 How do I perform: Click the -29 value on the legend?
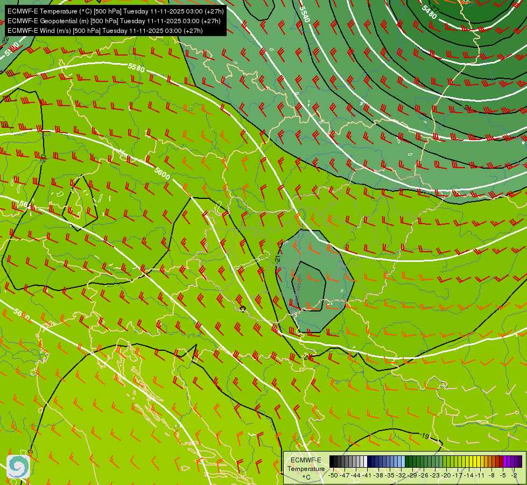click(x=412, y=475)
